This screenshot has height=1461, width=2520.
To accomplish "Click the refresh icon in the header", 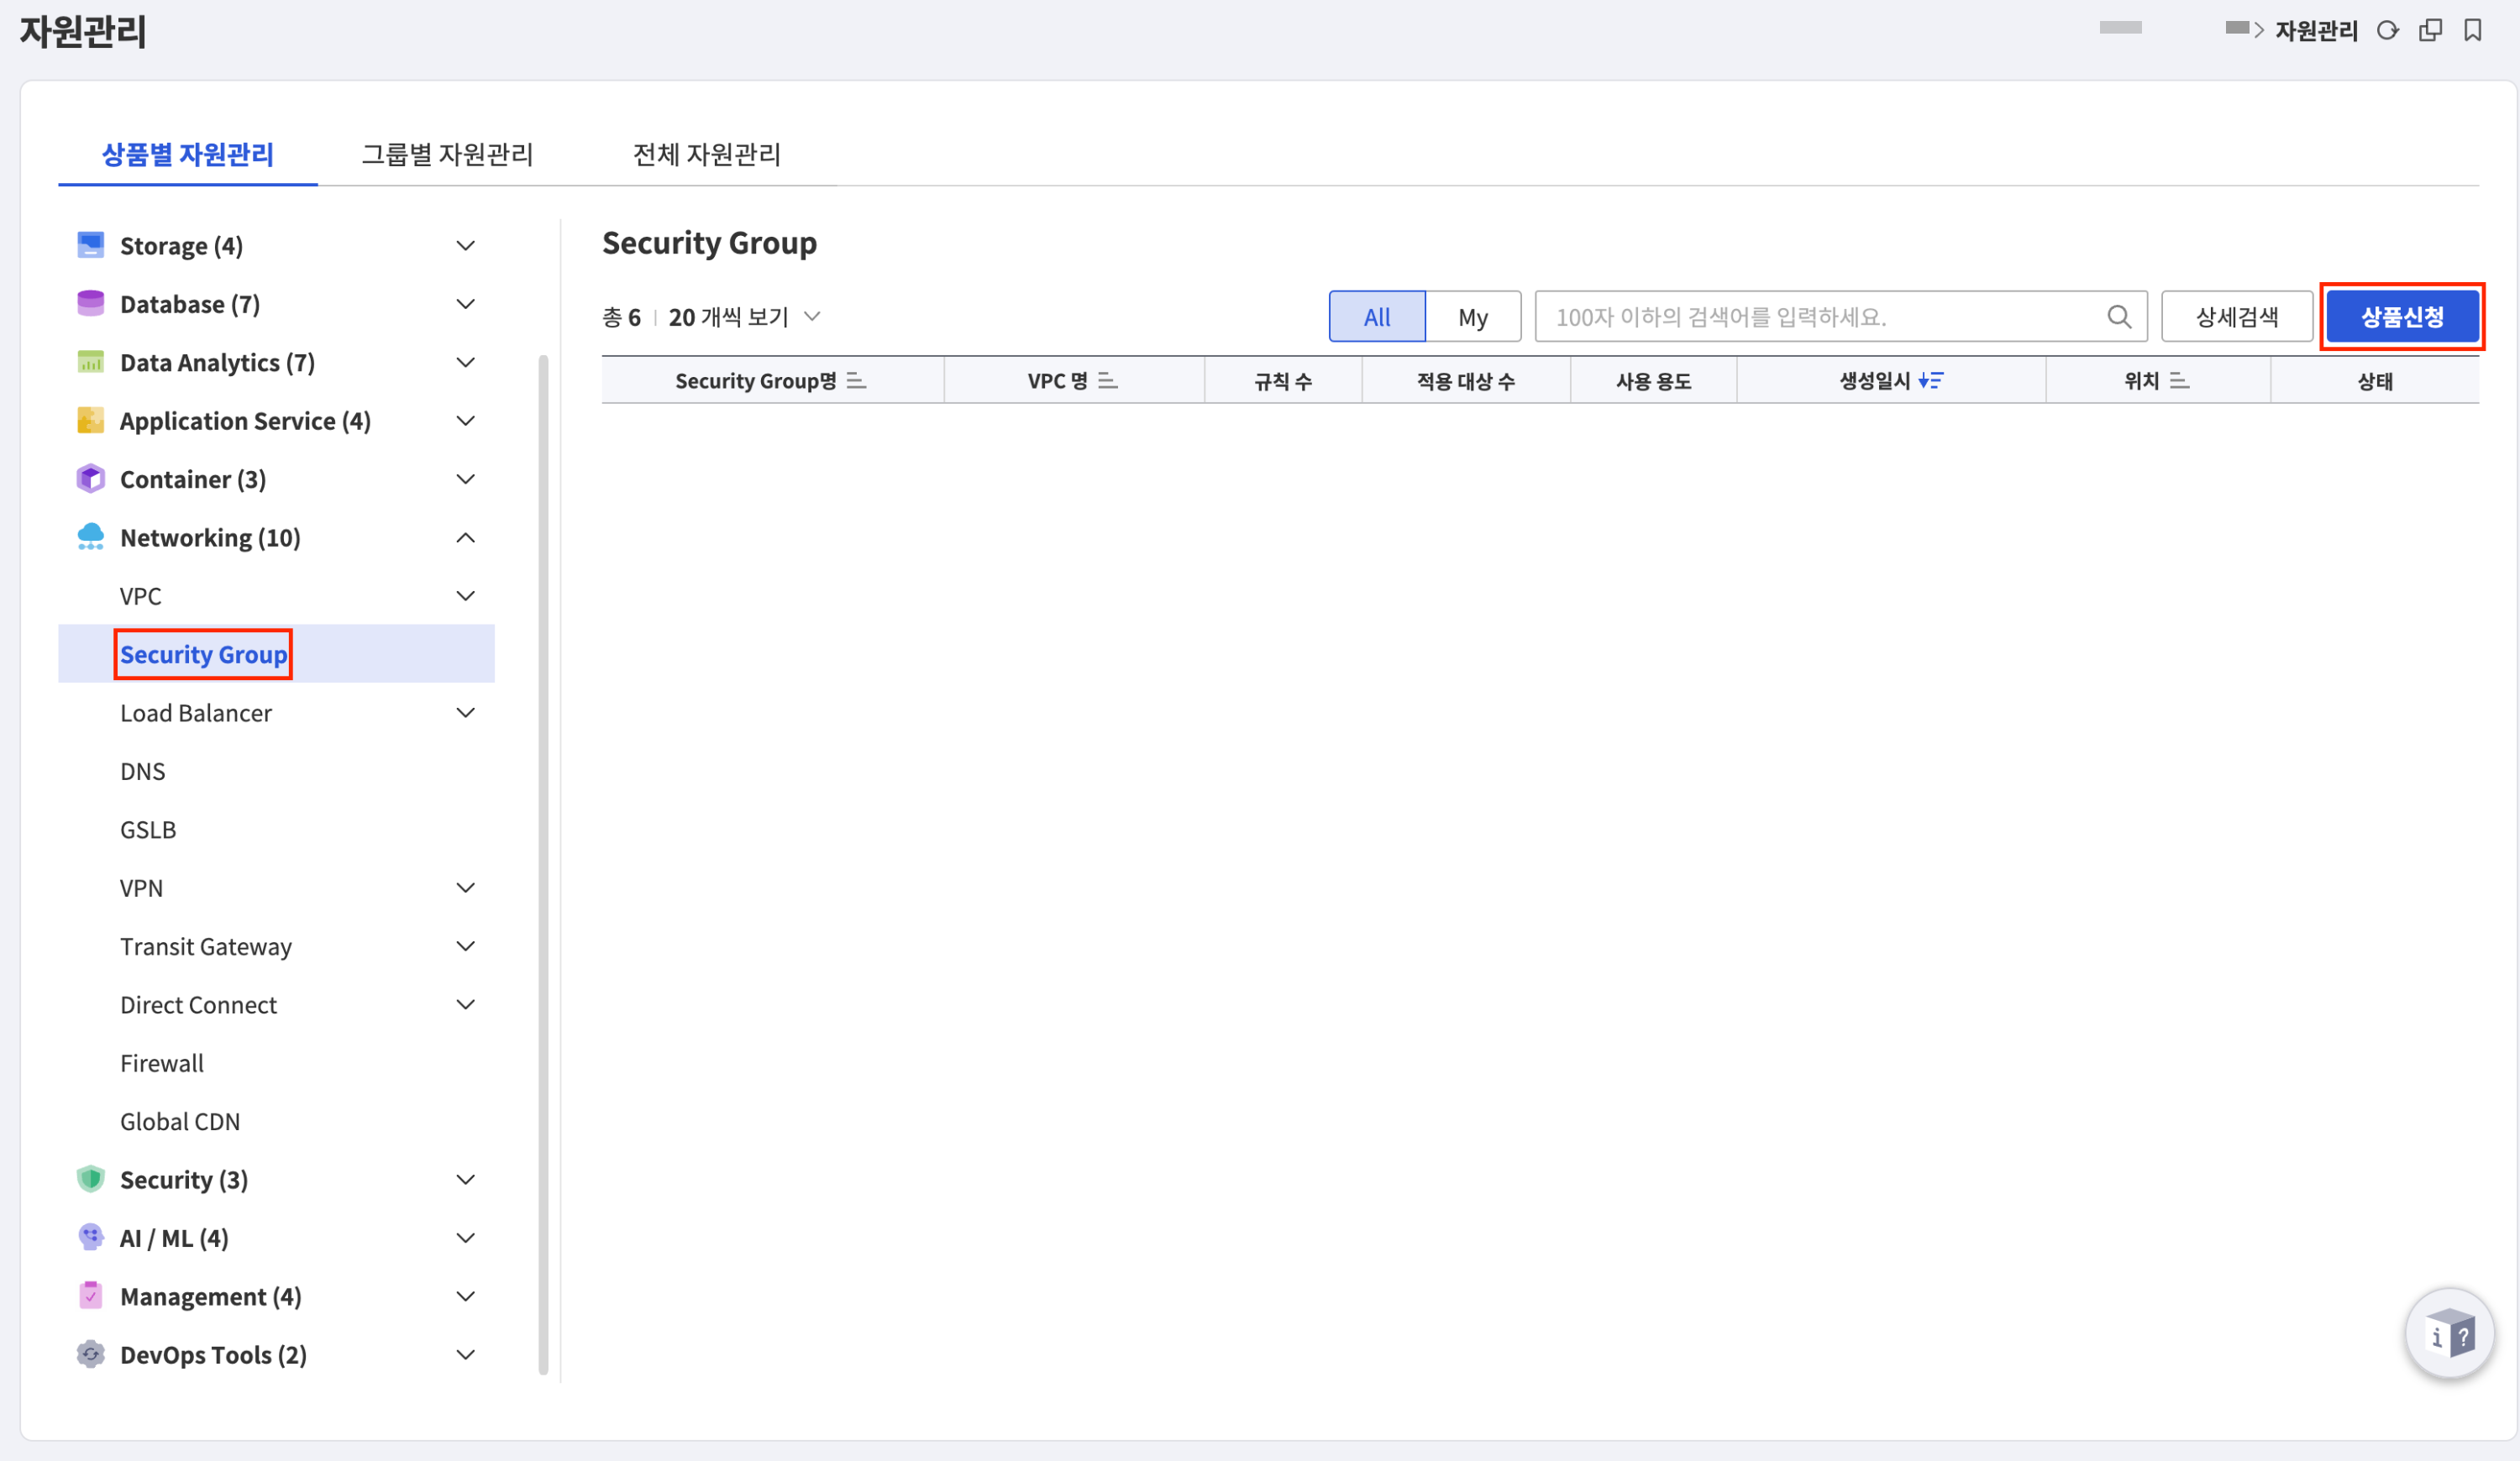I will coord(2388,31).
